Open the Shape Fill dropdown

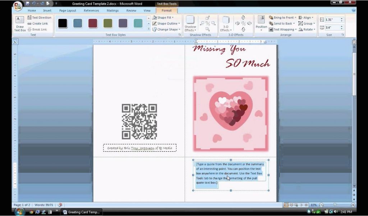click(163, 18)
